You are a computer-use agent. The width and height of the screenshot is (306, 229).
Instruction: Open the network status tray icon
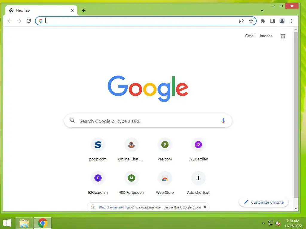(271, 223)
